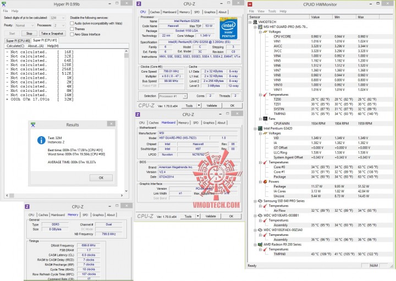Click the Intel Pentium logo in the CPU-Z CPU window
396x281 pixels.
(228, 28)
